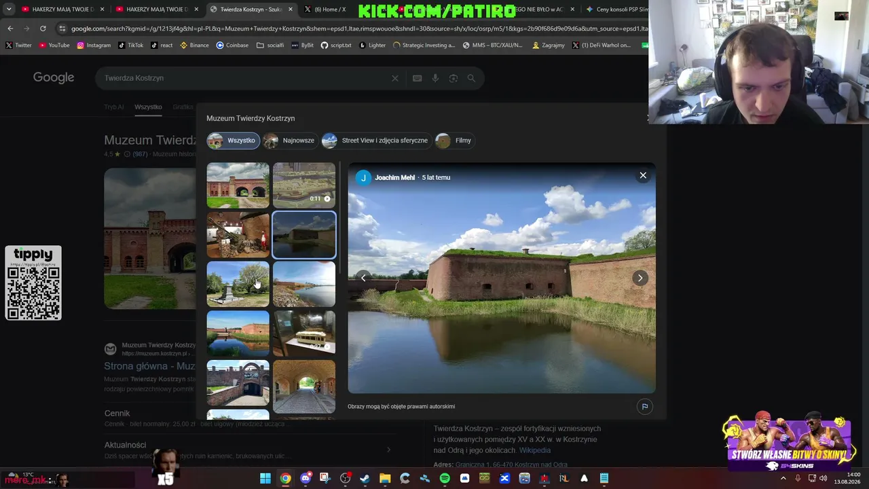Open the Lighter bookmark
The image size is (869, 489).
[372, 46]
